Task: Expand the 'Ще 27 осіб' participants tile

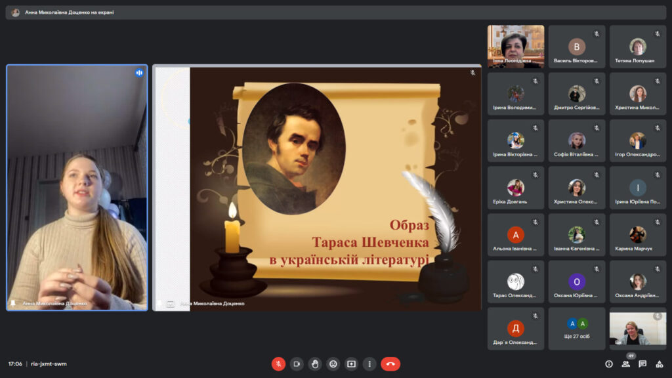Action: (x=577, y=329)
